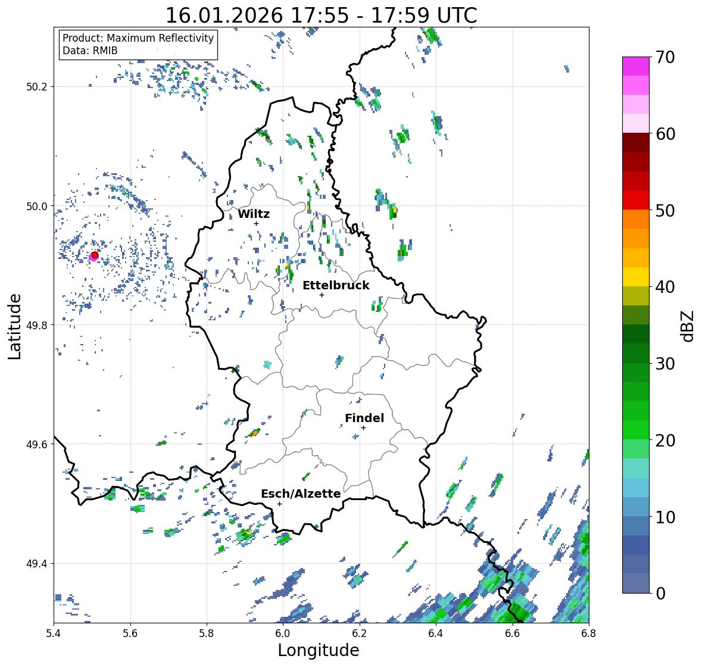Viewport: 702px width, 665px height.
Task: Click the 5.8 longitude tick label
Action: point(207,633)
